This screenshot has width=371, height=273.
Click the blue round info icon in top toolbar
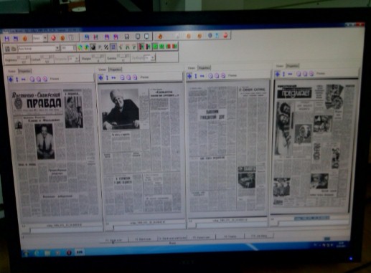click(210, 36)
